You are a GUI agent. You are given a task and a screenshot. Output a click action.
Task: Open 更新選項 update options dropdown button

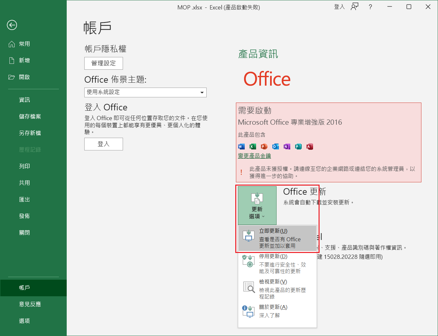(x=257, y=205)
